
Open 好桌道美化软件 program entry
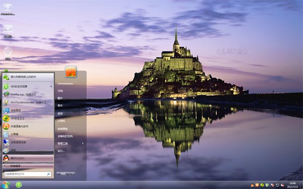[x=28, y=127]
